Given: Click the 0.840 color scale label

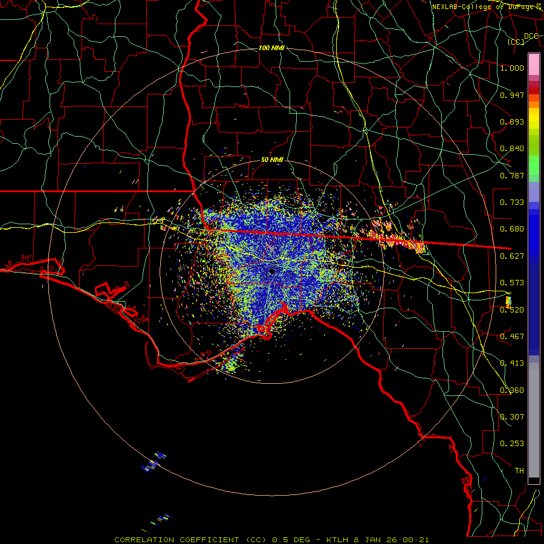Looking at the screenshot, I should [x=512, y=149].
